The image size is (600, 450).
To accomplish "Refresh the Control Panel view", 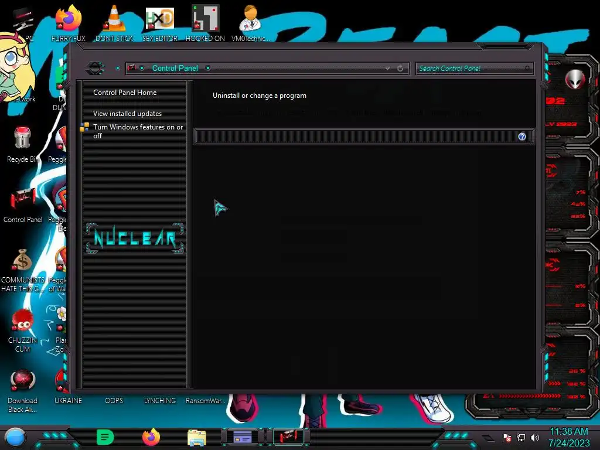I will click(x=400, y=68).
